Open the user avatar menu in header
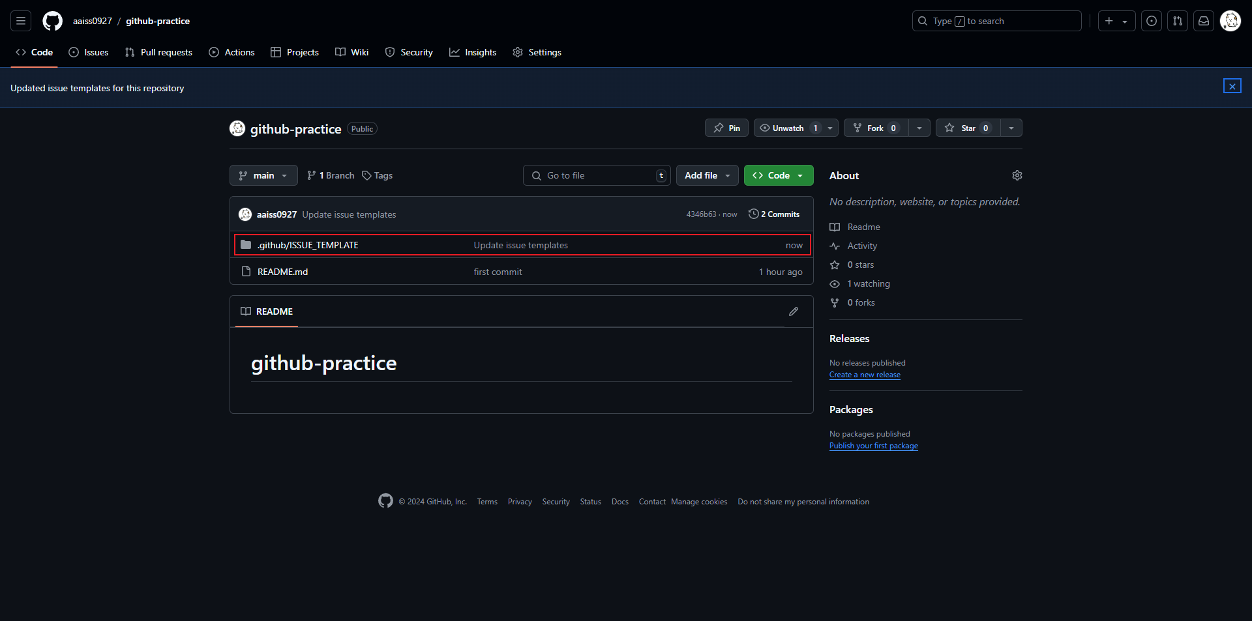 point(1230,21)
